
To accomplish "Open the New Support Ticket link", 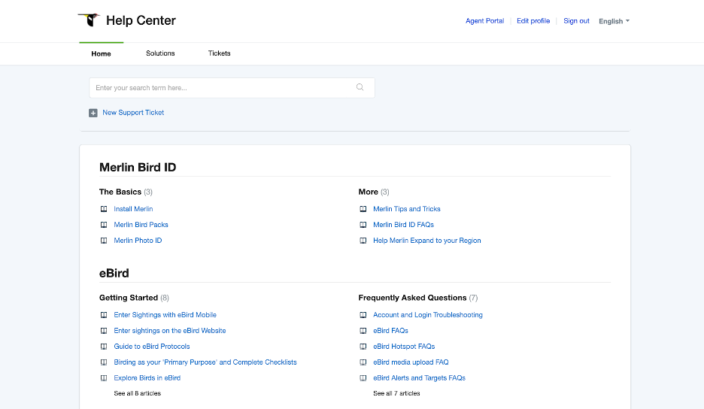I will 133,112.
